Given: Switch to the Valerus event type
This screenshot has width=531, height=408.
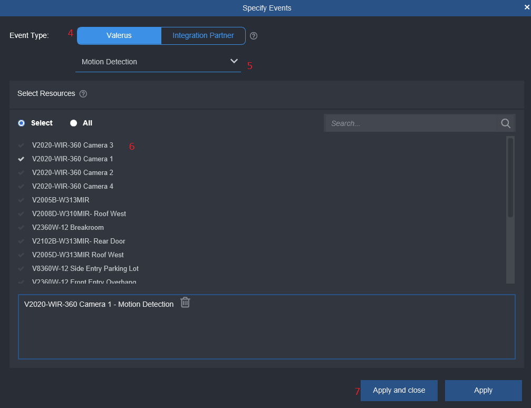Looking at the screenshot, I should point(119,35).
